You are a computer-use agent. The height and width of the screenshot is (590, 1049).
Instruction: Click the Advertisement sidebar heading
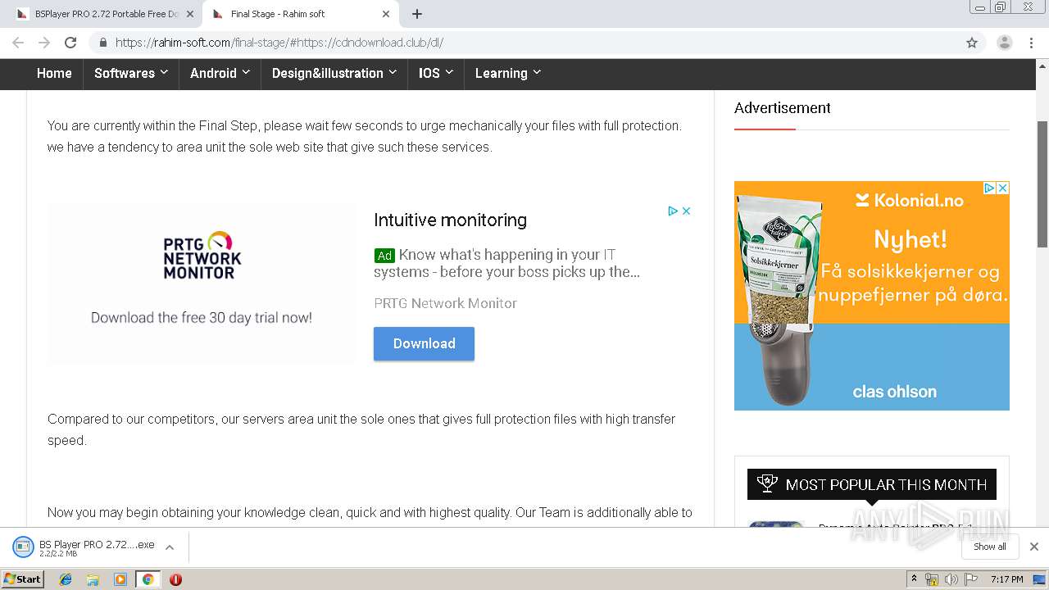pos(782,108)
